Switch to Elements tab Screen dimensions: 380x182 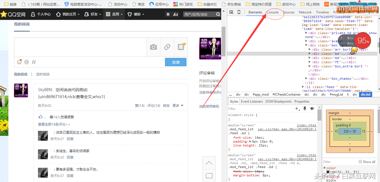click(x=255, y=12)
